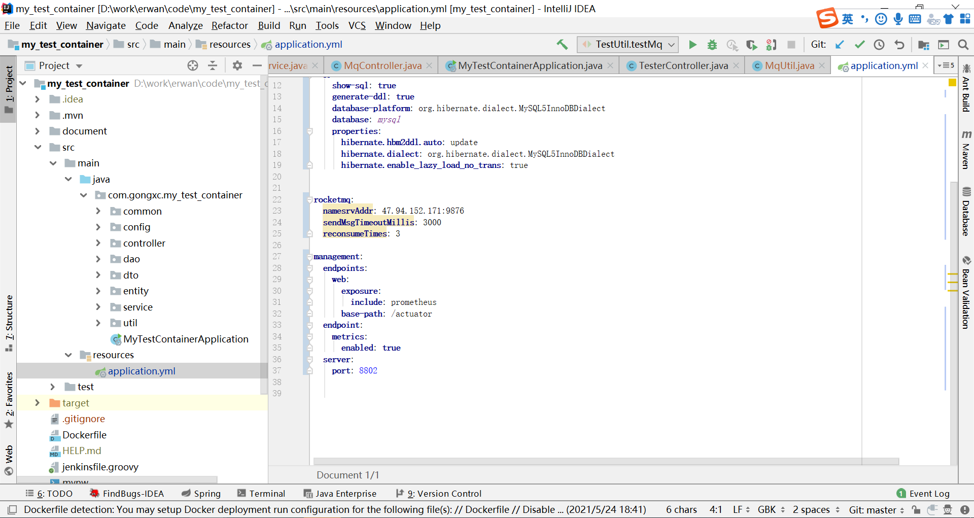Viewport: 974px width, 518px height.
Task: Click locate-file target icon in Project panel
Action: 193,65
